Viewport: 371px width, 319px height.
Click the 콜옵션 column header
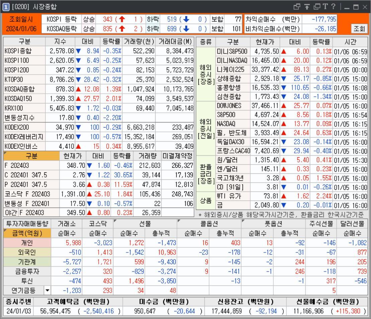point(209,224)
